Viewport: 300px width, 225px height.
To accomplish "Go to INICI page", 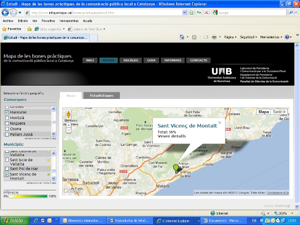I will click(x=90, y=60).
